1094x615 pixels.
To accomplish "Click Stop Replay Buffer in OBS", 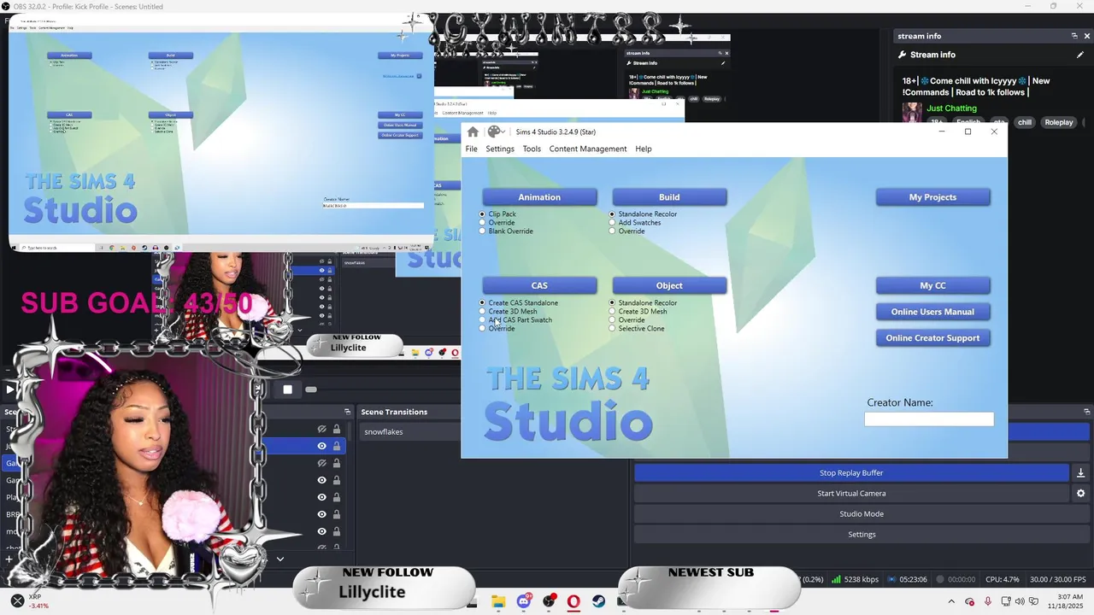I will click(851, 472).
